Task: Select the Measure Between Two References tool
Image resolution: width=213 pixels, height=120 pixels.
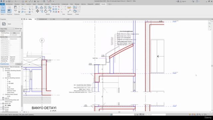Action: tap(69, 11)
